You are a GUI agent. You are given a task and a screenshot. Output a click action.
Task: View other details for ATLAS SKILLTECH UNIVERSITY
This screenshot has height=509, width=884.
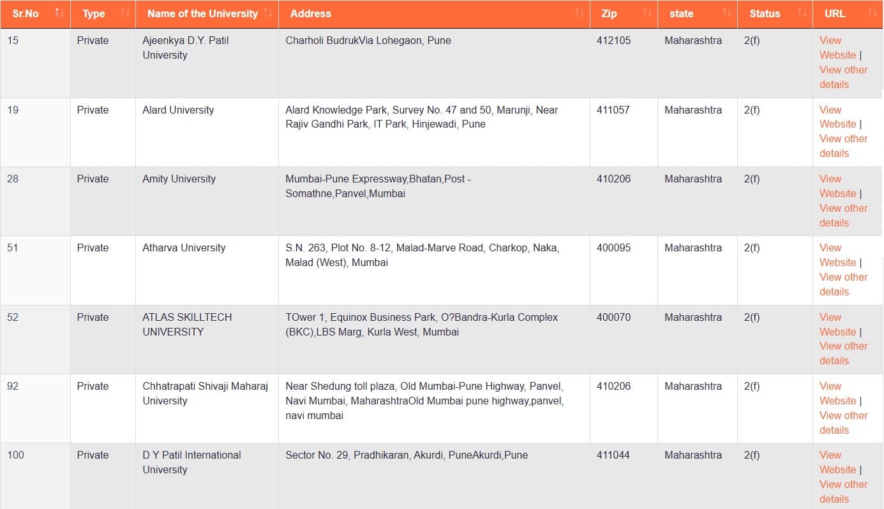843,353
